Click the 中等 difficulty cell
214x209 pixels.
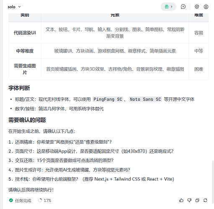pos(199,51)
